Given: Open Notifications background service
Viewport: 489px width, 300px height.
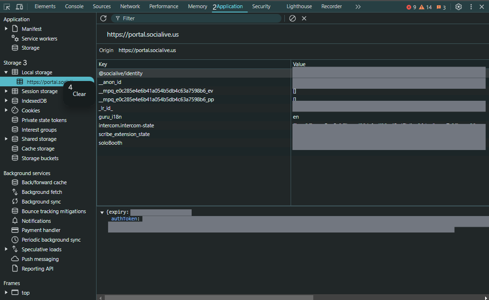Looking at the screenshot, I should pos(36,221).
